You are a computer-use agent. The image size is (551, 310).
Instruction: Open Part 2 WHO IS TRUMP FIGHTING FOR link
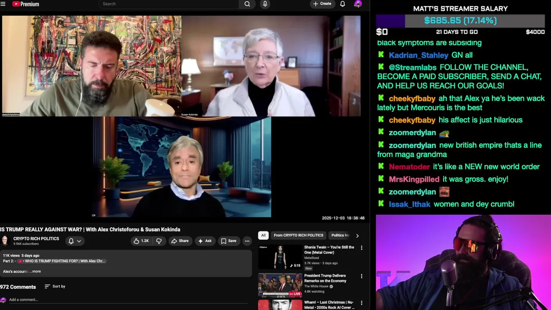[x=61, y=261]
